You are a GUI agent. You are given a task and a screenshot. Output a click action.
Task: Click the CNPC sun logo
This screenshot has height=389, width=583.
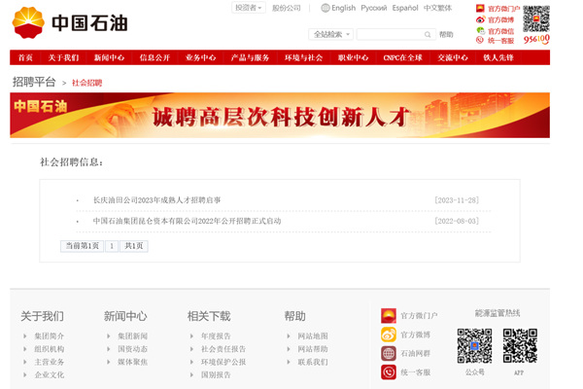(28, 22)
